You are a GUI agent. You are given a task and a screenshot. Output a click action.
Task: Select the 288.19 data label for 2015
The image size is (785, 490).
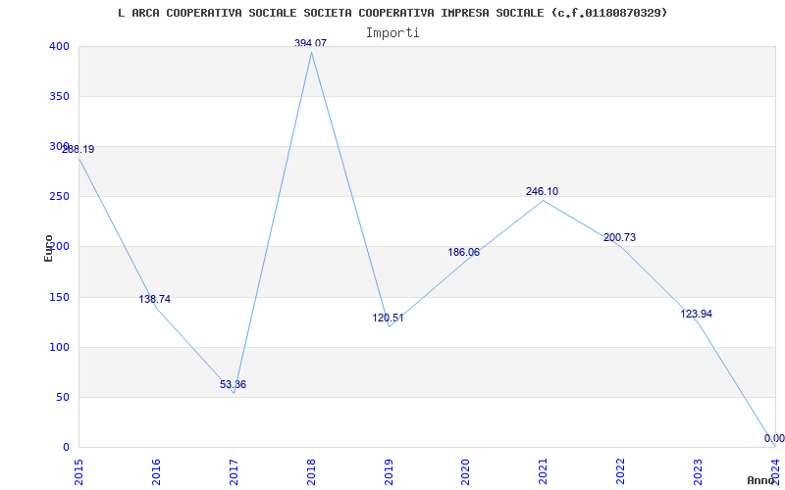click(x=78, y=150)
